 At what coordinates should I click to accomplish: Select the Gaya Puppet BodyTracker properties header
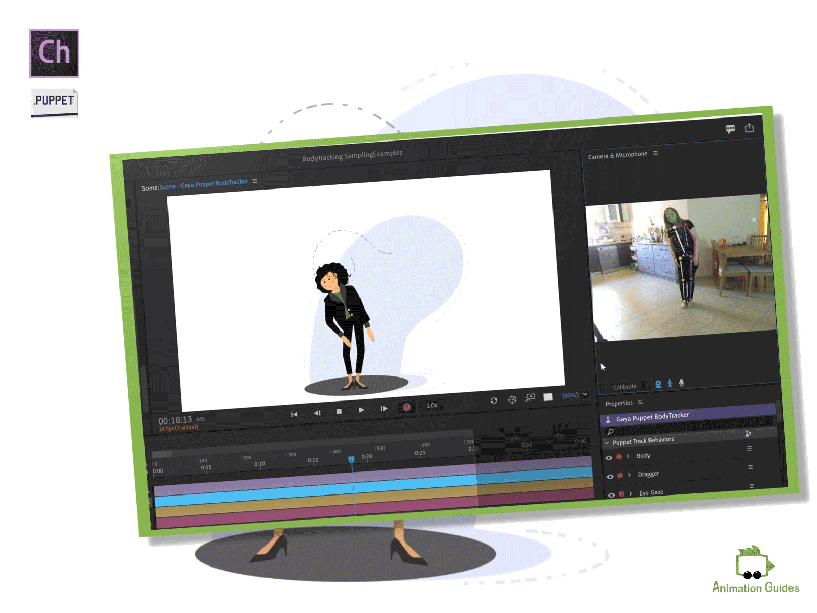coord(688,414)
